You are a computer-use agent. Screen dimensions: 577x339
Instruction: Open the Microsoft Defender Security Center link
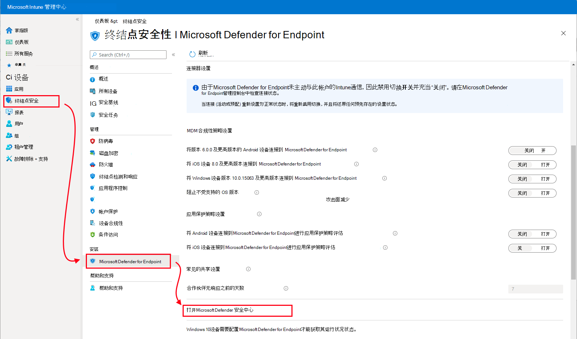pyautogui.click(x=220, y=310)
